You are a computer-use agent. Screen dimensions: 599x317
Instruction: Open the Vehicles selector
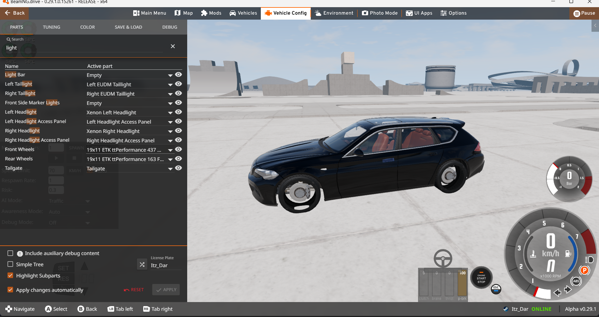[x=243, y=13]
